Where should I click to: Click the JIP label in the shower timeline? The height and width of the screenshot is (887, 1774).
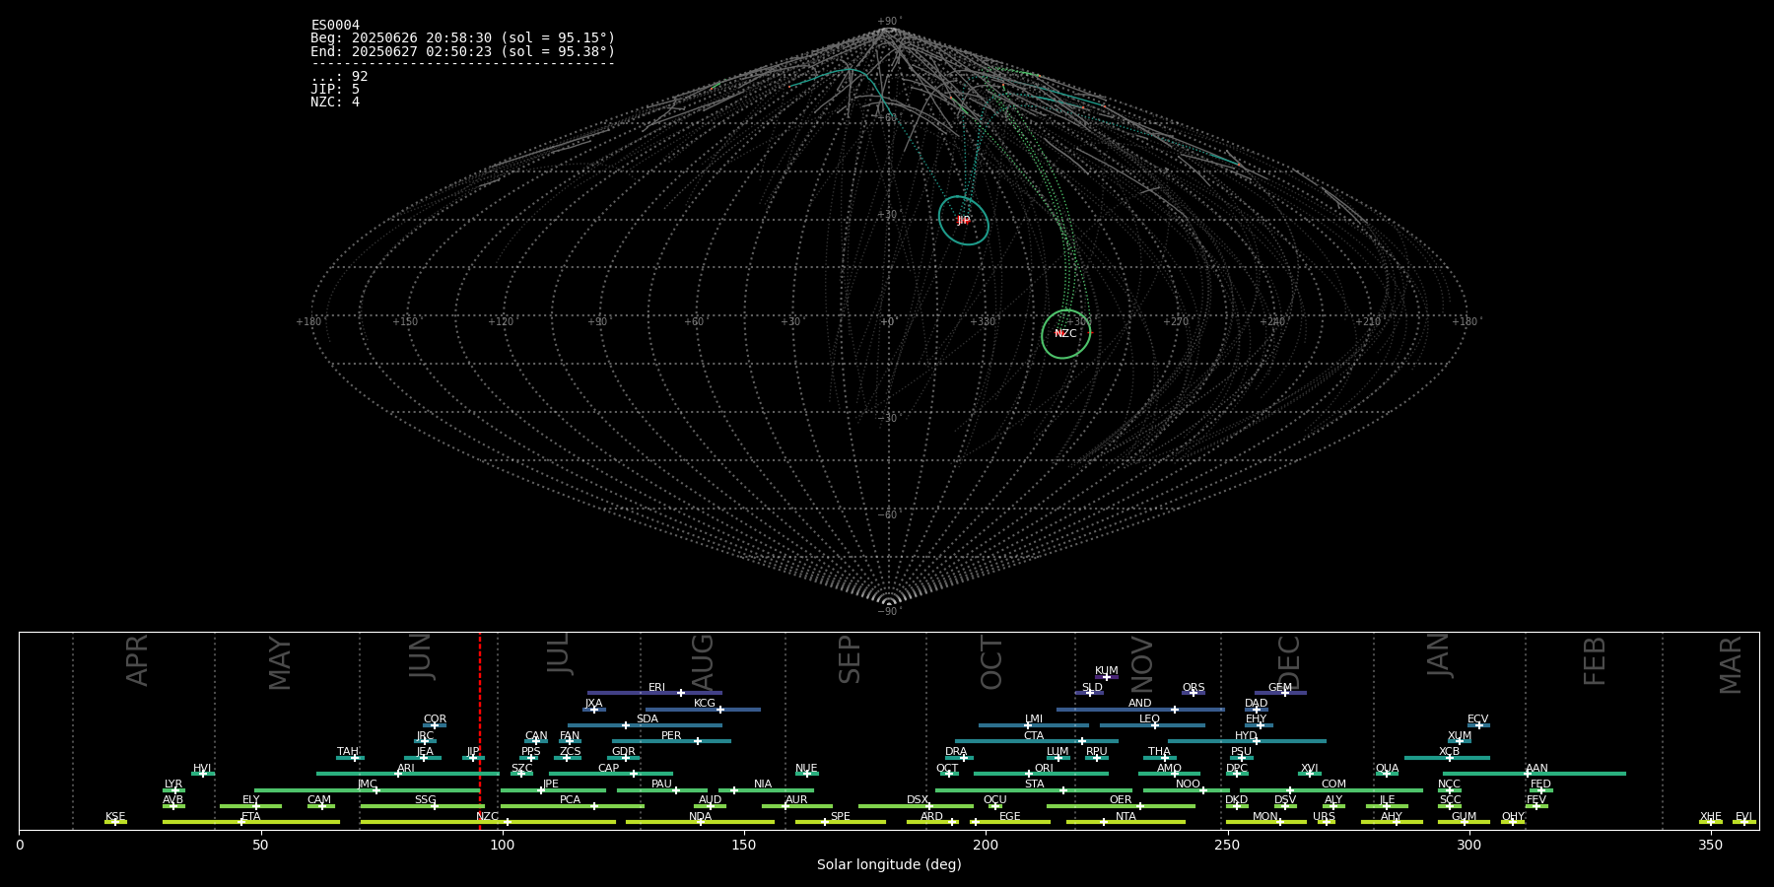pyautogui.click(x=473, y=752)
